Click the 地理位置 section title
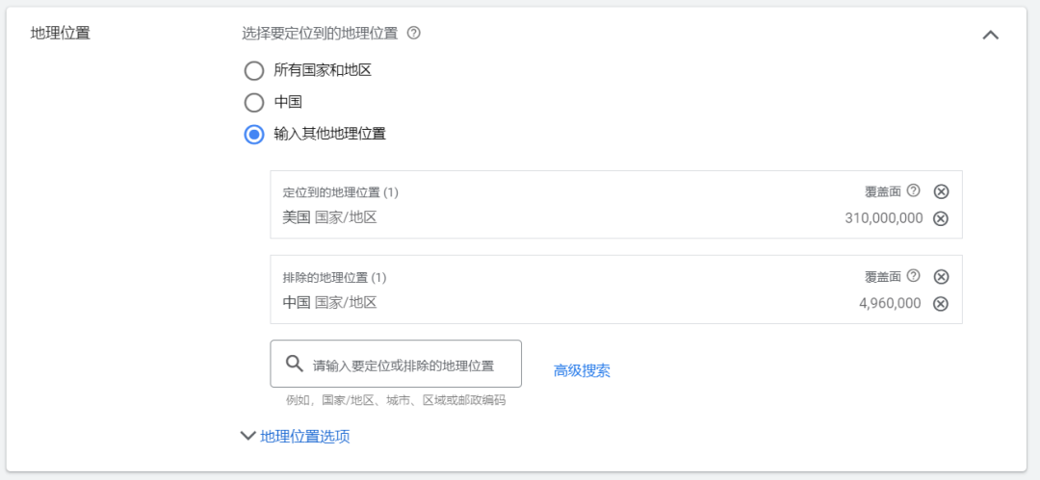1040x480 pixels. click(x=61, y=33)
